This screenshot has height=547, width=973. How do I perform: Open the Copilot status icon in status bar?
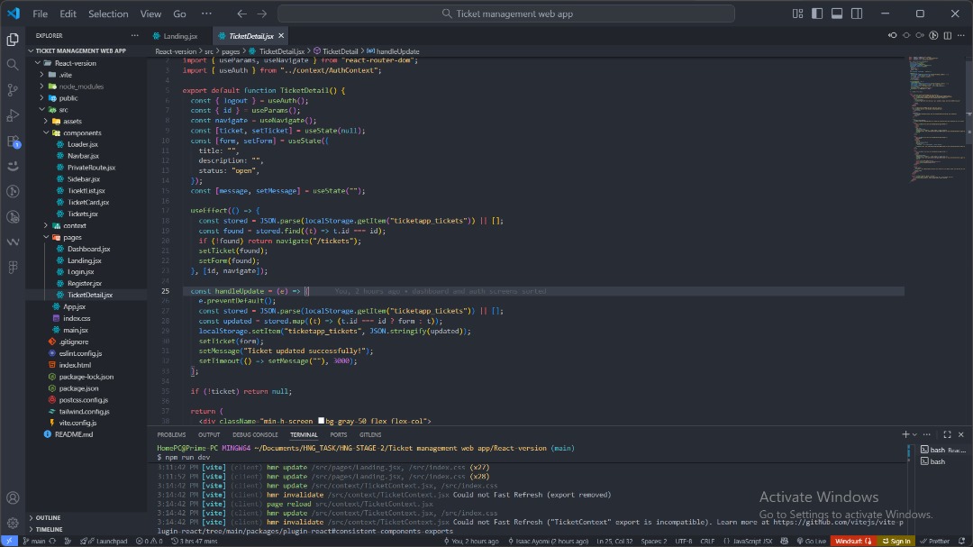click(785, 542)
